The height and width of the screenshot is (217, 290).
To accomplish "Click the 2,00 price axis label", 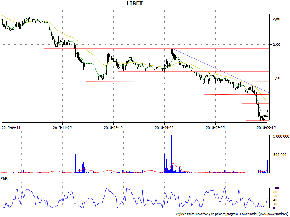I will point(276,44).
